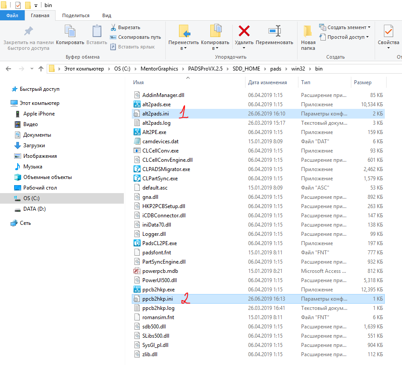The height and width of the screenshot is (365, 402).
Task: Select the DATA (D:) drive
Action: 34,209
